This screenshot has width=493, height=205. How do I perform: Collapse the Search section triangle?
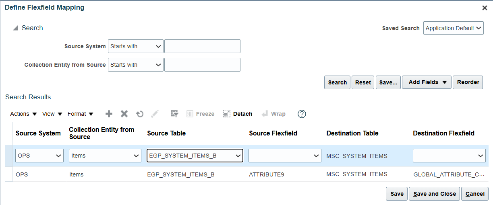(15, 28)
